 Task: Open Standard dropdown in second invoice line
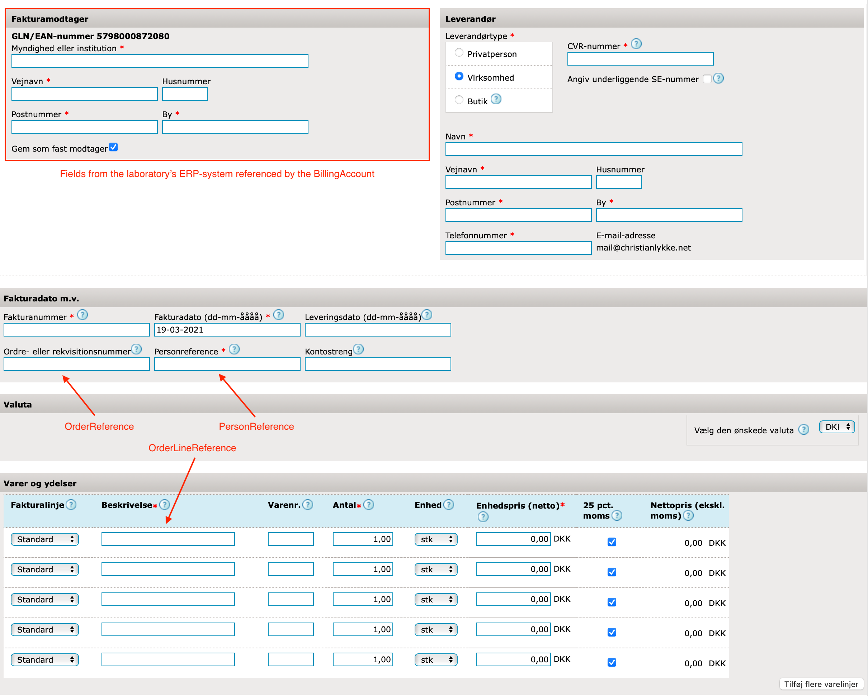point(45,570)
